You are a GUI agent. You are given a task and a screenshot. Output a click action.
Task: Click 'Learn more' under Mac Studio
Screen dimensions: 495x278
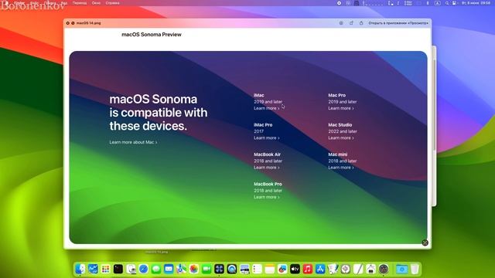point(341,137)
